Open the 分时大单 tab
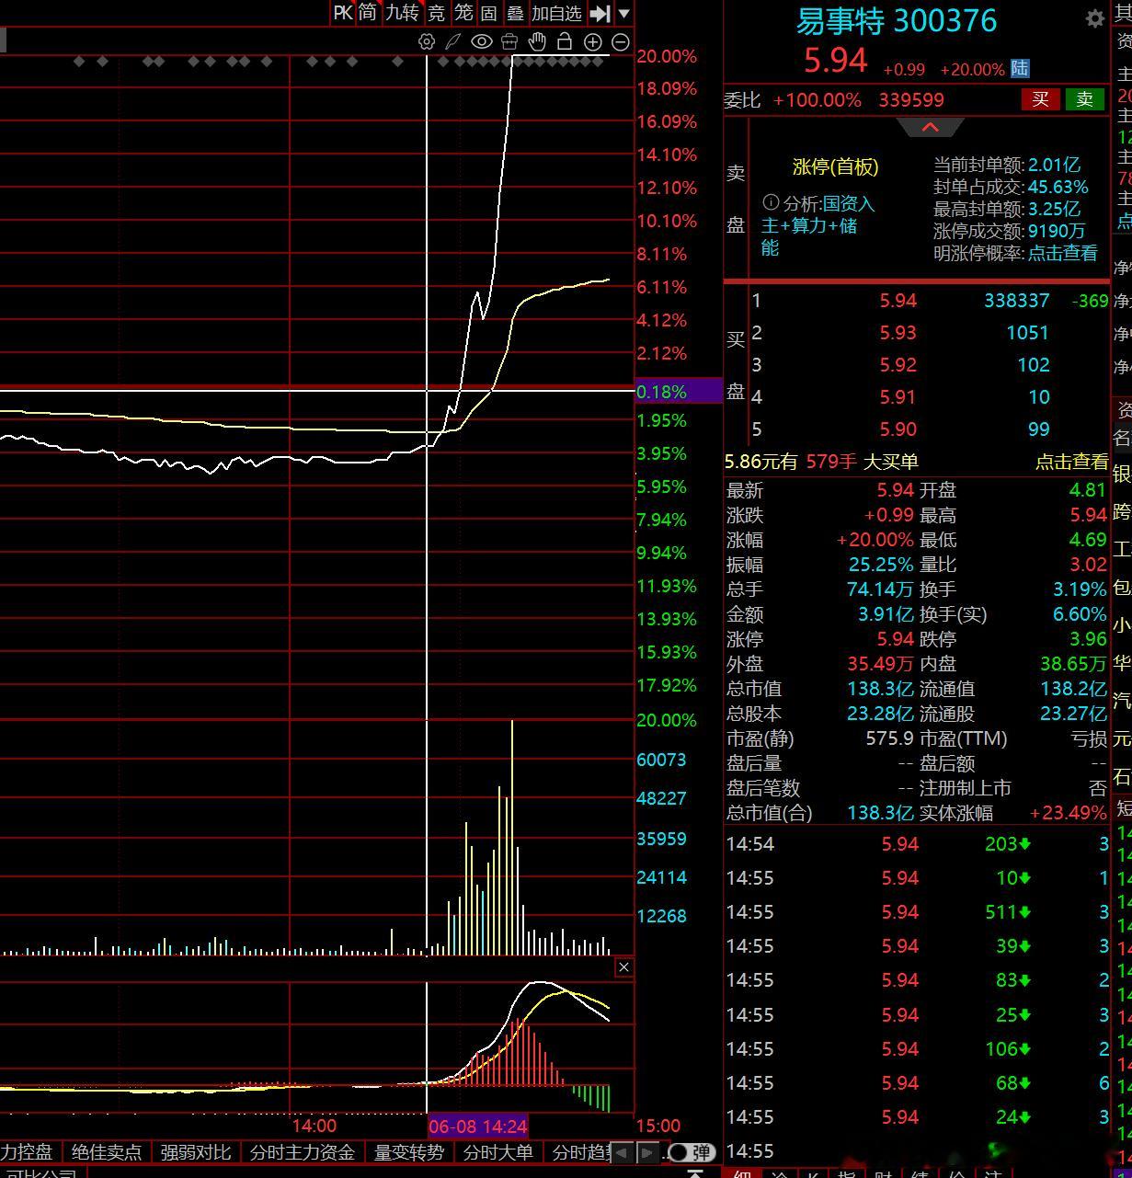Screen dimensions: 1132x1178 tap(498, 1151)
